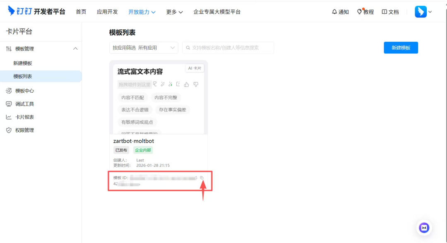Switch to 应用开发 menu item
This screenshot has height=243, width=447.
[107, 12]
